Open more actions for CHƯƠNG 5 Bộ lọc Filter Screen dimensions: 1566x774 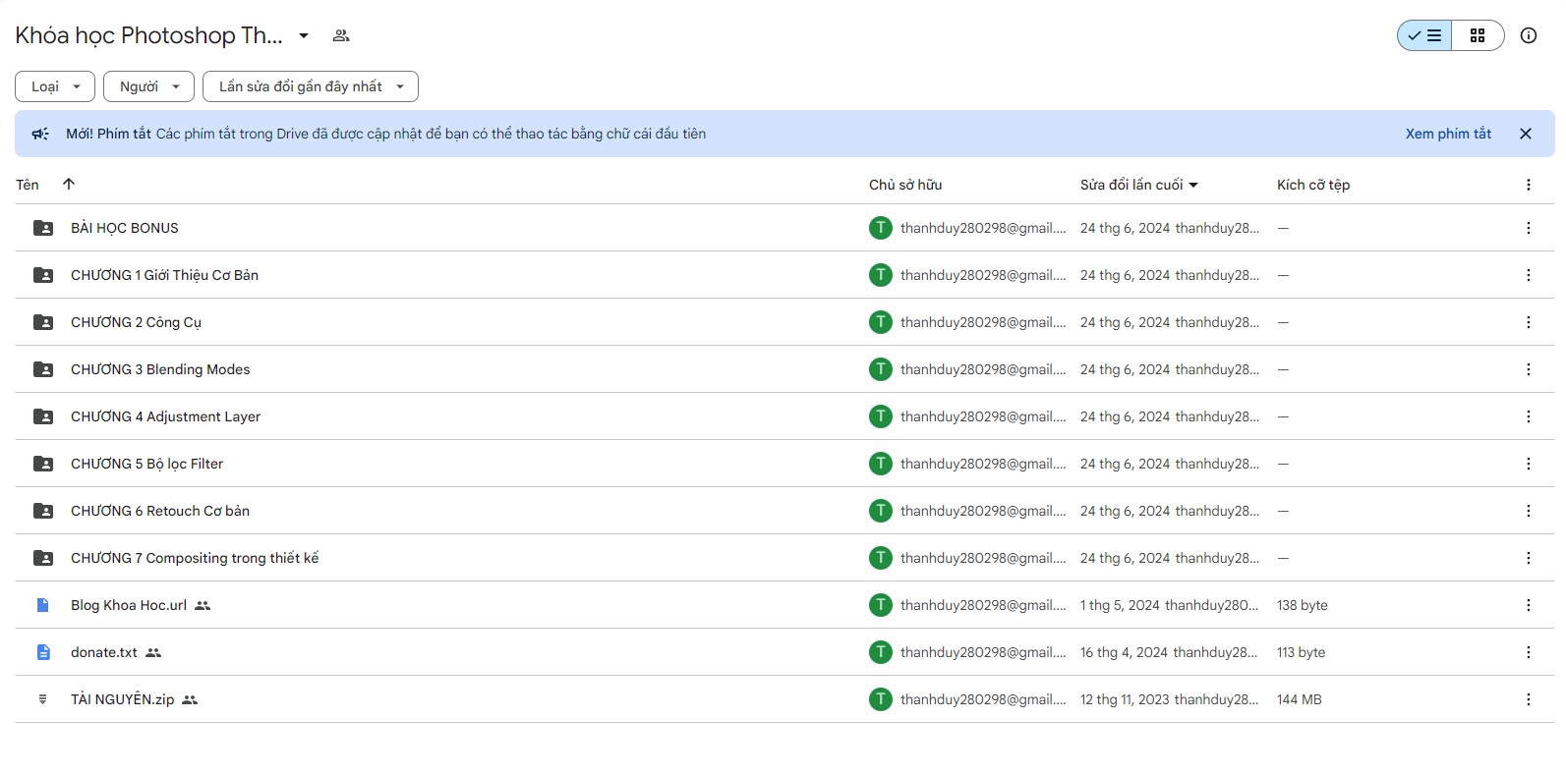[x=1529, y=464]
